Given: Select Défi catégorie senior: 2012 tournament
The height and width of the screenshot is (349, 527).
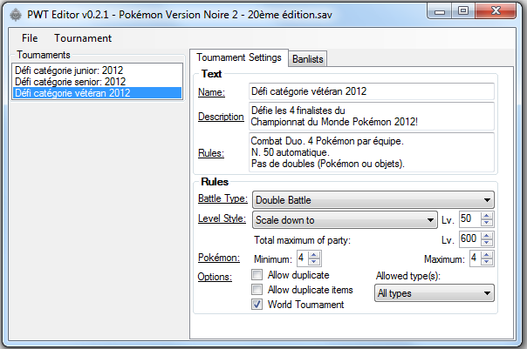Looking at the screenshot, I should (x=97, y=82).
